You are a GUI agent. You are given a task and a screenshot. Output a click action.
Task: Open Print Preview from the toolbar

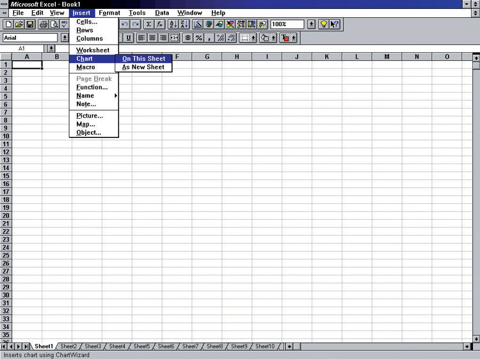pos(54,24)
